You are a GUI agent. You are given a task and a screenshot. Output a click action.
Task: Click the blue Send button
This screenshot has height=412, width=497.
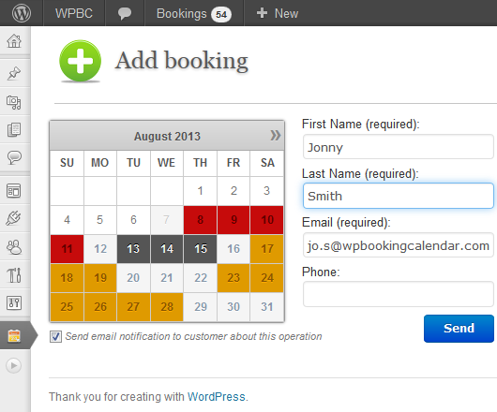click(459, 329)
